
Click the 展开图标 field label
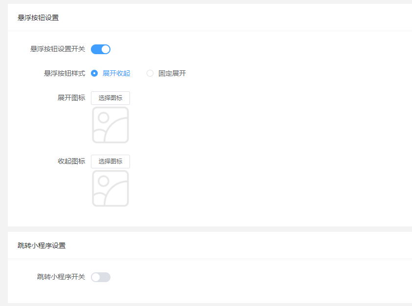pyautogui.click(x=71, y=98)
